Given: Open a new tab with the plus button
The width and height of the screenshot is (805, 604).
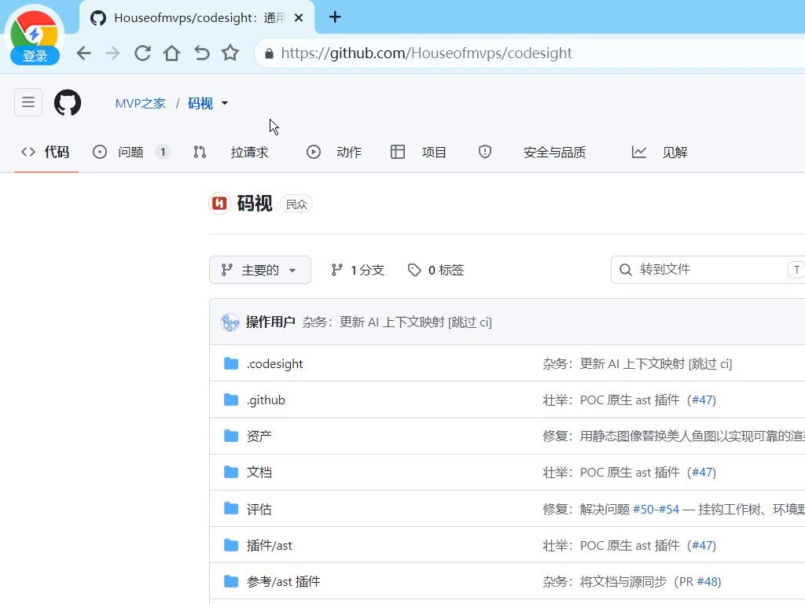Looking at the screenshot, I should tap(335, 17).
